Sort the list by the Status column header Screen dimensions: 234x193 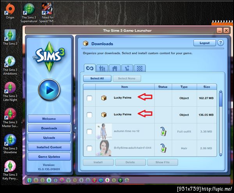[163, 87]
